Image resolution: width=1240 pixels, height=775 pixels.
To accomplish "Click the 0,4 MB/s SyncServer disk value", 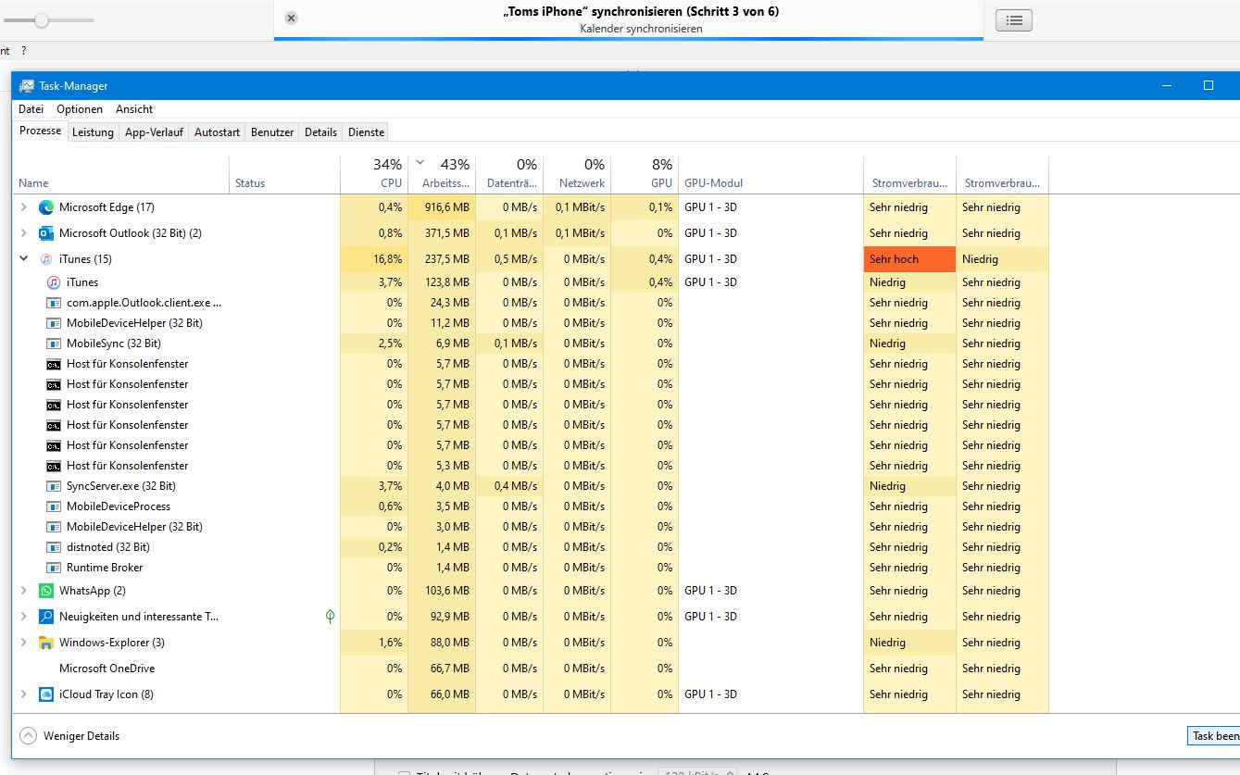I will pyautogui.click(x=516, y=486).
